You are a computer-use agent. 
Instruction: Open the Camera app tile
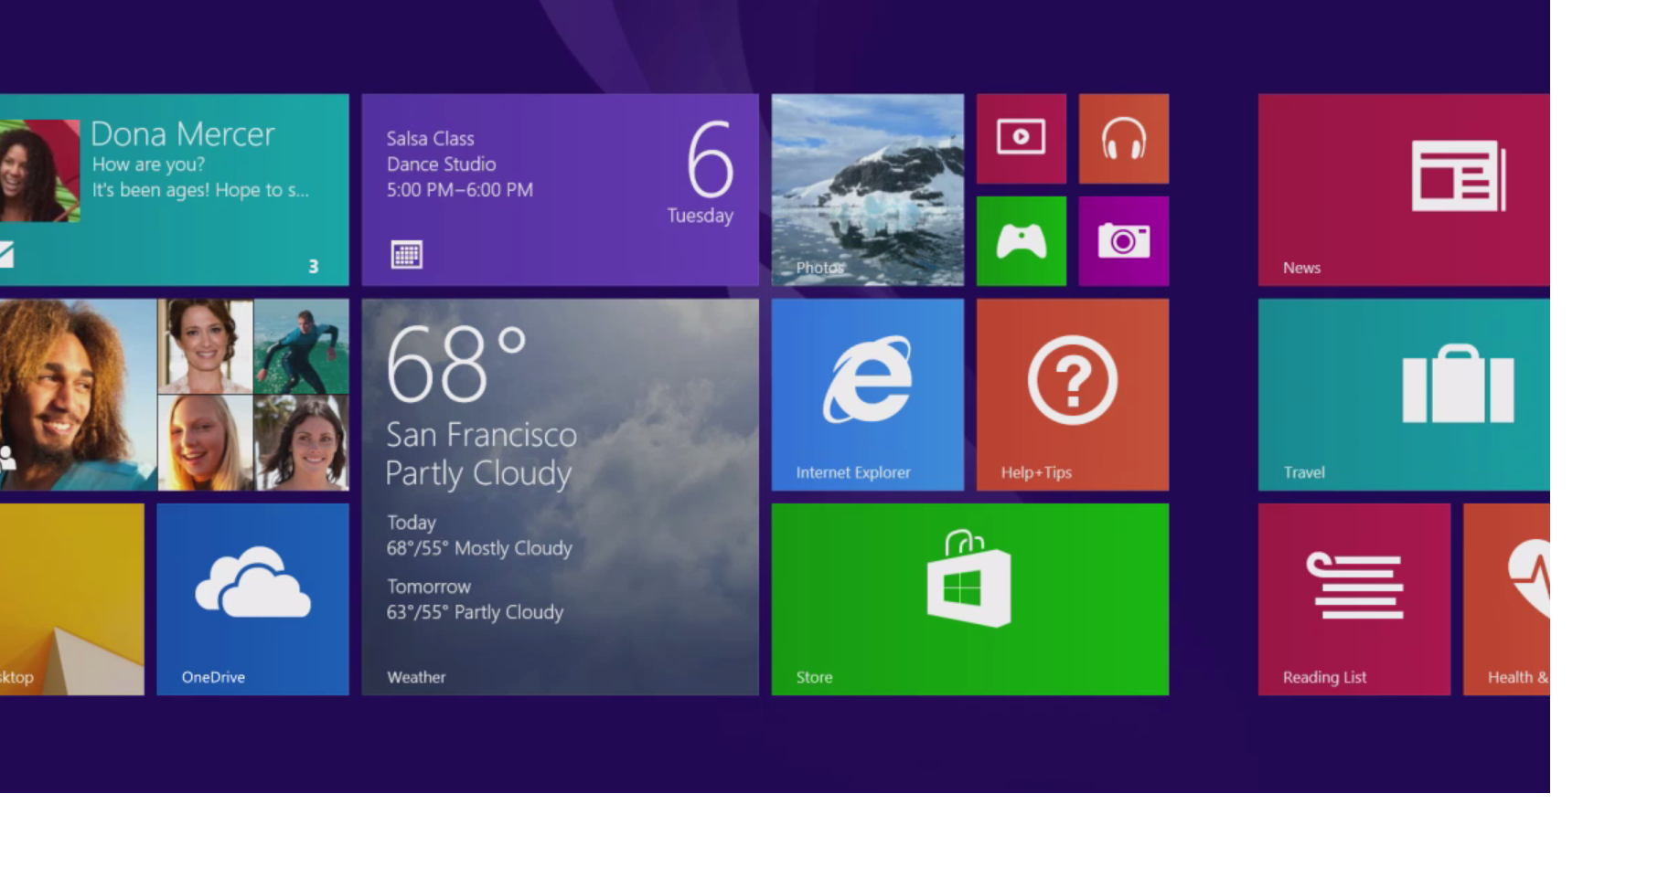point(1123,241)
